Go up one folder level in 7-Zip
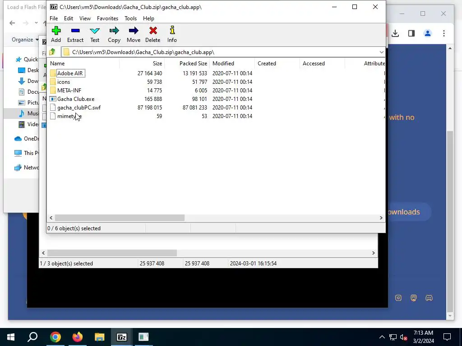Viewport: 462px width, 346px height. coord(52,52)
